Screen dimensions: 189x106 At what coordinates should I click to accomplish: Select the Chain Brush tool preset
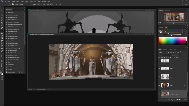11,64
